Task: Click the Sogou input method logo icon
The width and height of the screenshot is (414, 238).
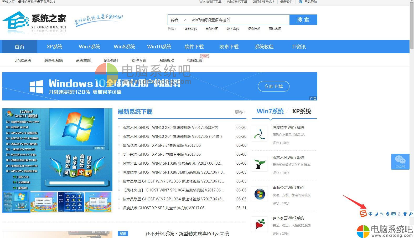Action: point(363,214)
